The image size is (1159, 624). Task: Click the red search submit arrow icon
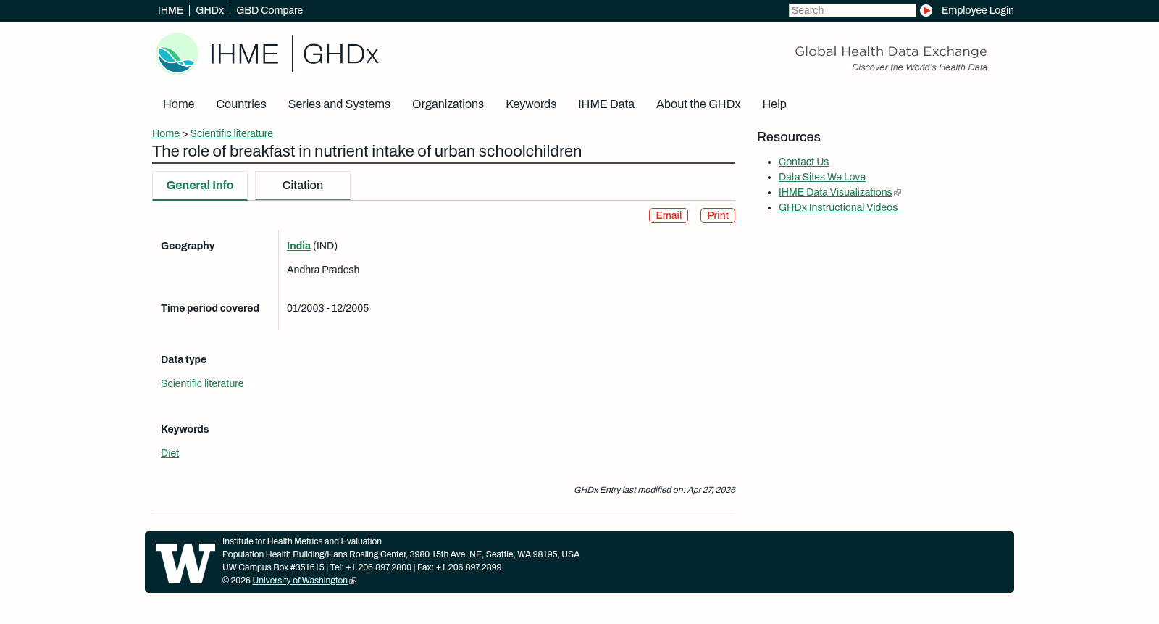pyautogui.click(x=926, y=10)
